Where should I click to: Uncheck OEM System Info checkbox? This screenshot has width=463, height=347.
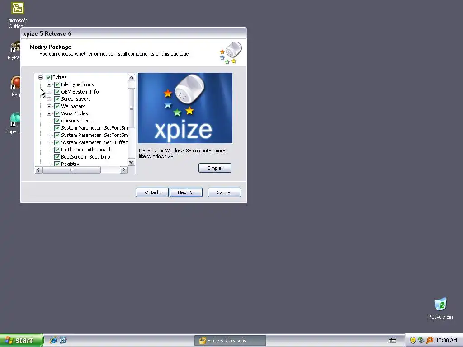57,92
